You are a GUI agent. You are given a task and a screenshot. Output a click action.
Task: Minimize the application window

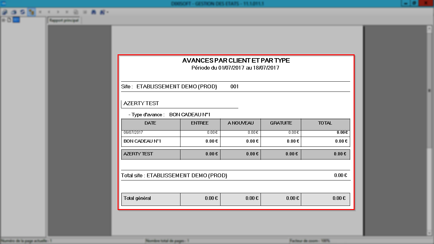tap(406, 3)
